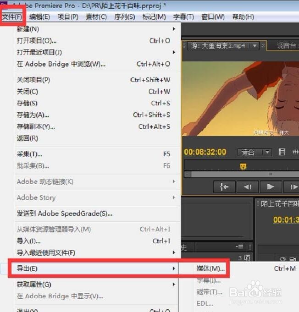Choose 关闭项目(P) entry

pyautogui.click(x=97, y=80)
